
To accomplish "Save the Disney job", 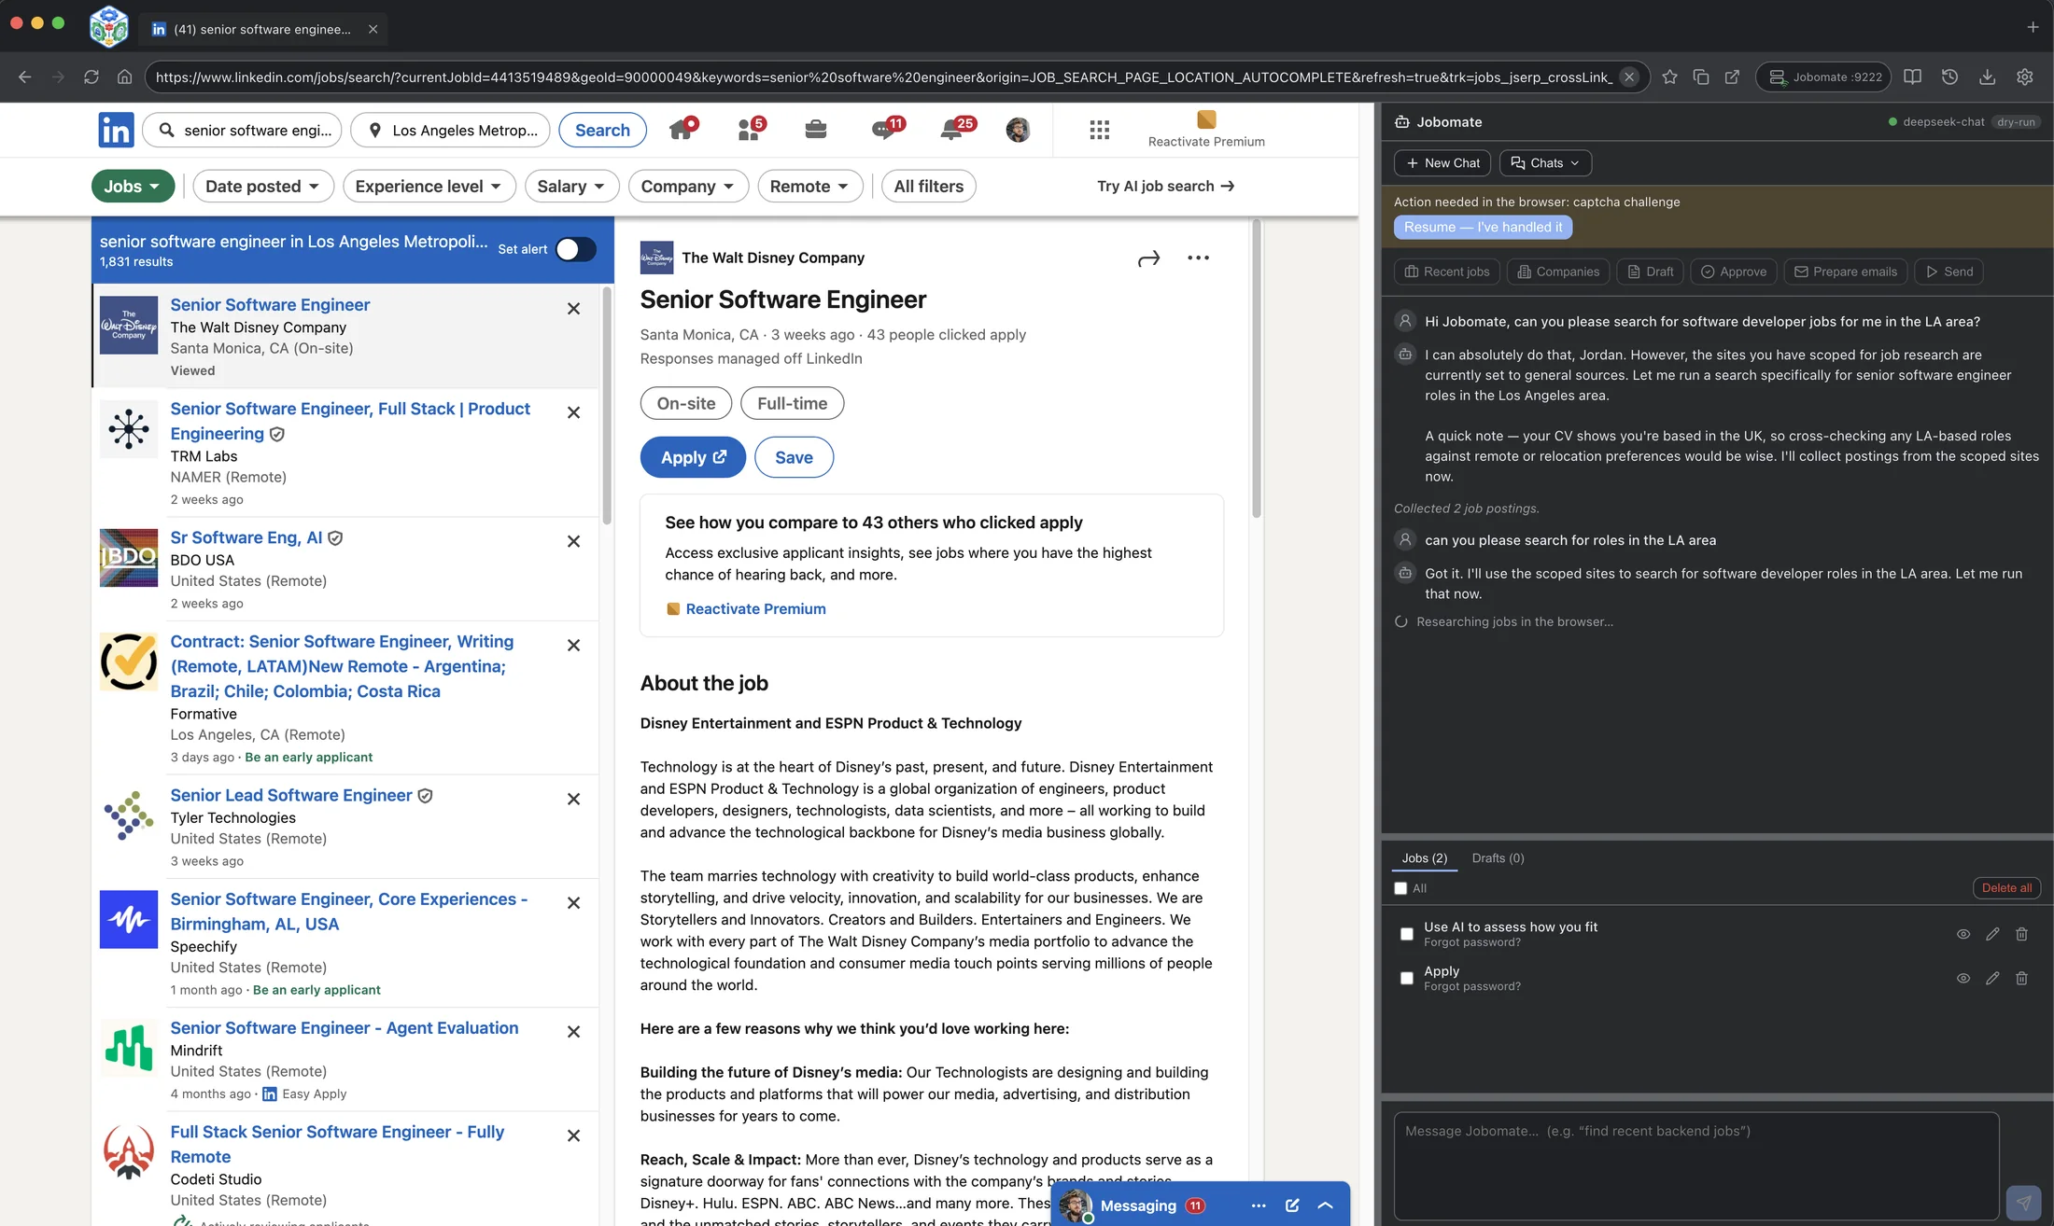I will 794,457.
